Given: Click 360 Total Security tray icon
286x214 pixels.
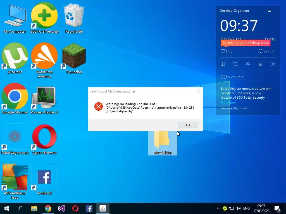Looking at the screenshot, I should [x=225, y=208].
